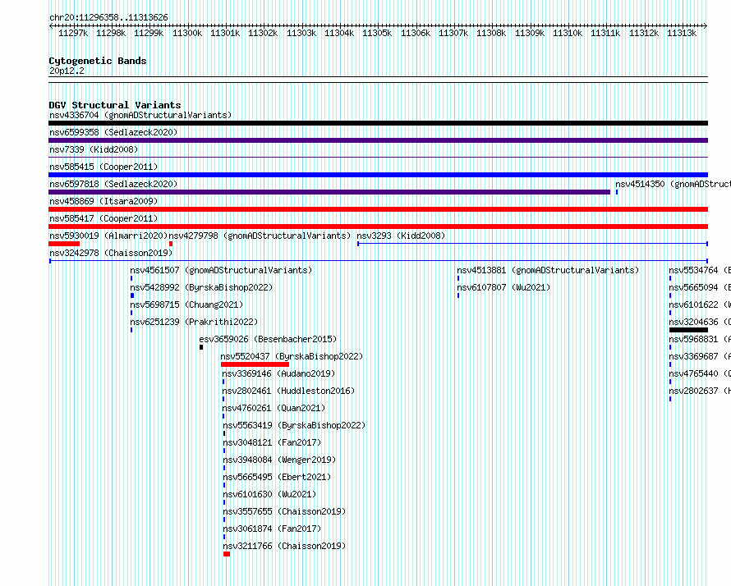This screenshot has height=586, width=731.
Task: Click the thin blue line under nsv3293
Action: tap(532, 244)
